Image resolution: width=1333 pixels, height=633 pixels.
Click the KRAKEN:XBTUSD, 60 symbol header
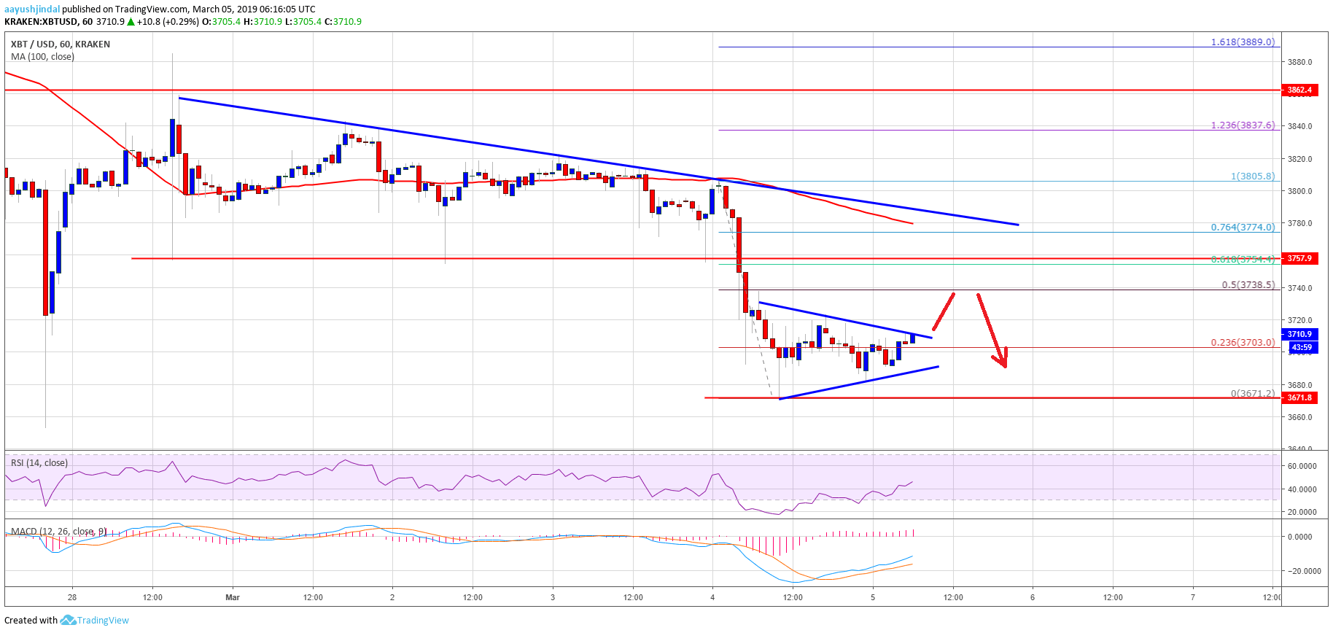click(x=48, y=22)
